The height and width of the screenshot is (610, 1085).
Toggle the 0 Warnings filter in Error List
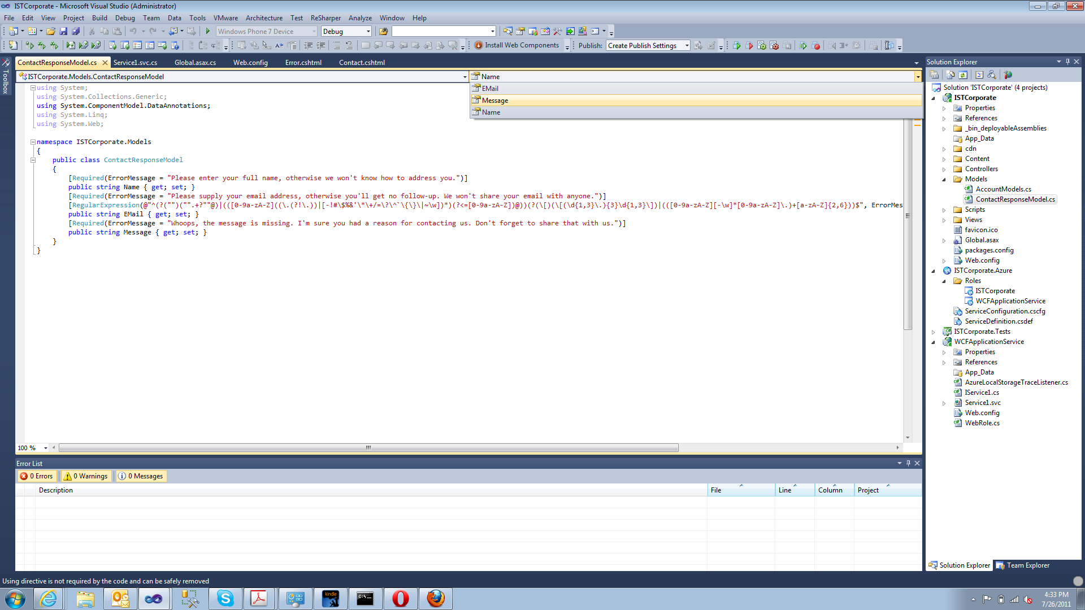coord(85,476)
